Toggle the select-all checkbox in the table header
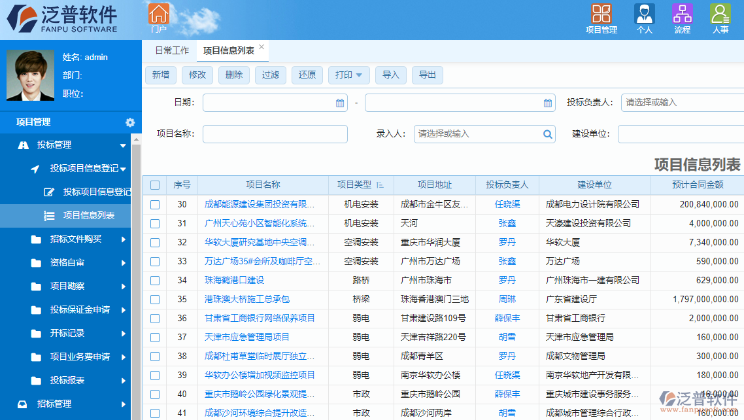 click(155, 184)
